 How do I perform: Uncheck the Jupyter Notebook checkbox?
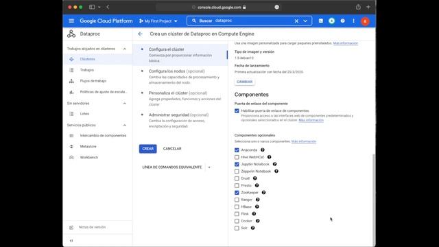coord(237,164)
